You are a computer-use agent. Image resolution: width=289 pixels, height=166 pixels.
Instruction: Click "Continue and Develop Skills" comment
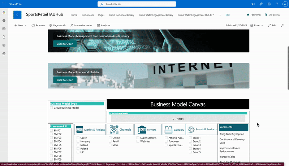tap(232, 141)
